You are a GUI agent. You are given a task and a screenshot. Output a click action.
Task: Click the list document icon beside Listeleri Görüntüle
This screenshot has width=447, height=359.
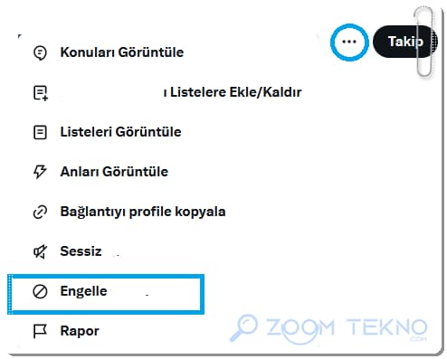click(x=40, y=132)
